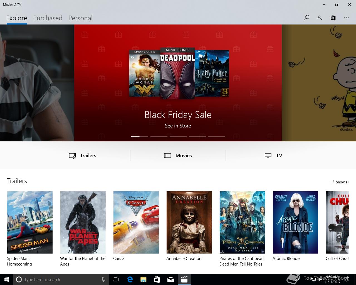Viewport: 356px width, 285px height.
Task: Click the Wonder Woman cover in banner
Action: pyautogui.click(x=145, y=73)
